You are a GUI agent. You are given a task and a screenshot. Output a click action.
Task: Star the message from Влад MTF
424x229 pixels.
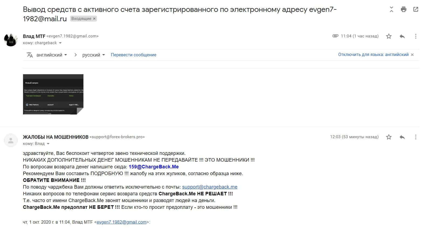pyautogui.click(x=389, y=36)
